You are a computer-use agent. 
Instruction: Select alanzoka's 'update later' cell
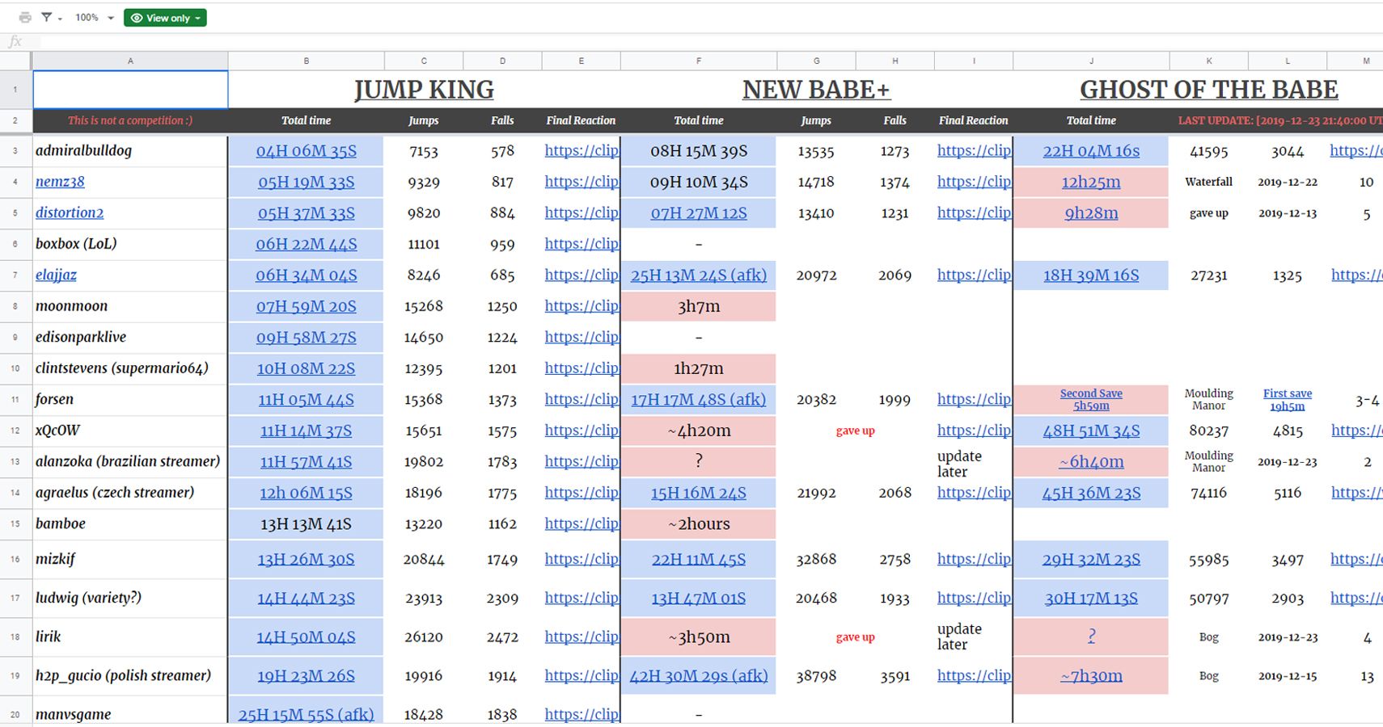(x=974, y=463)
